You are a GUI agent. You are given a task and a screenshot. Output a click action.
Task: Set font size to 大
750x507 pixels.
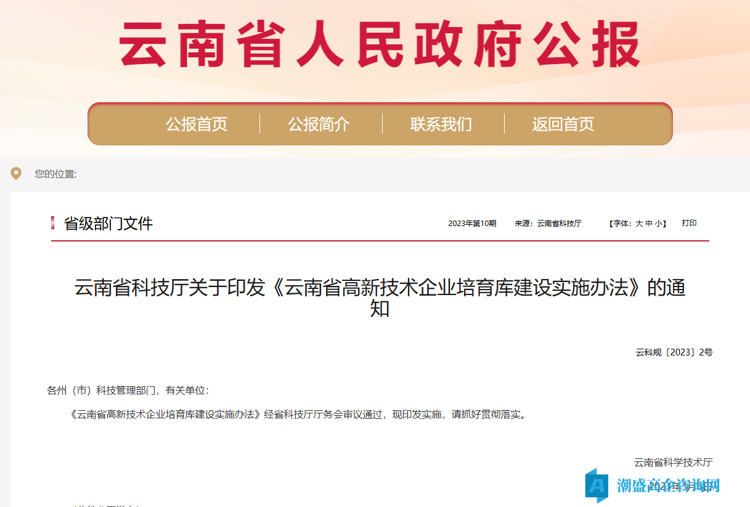click(x=639, y=224)
